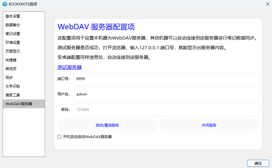Image resolution: width=272 pixels, height=168 pixels.
Task: Select 其他项 in the sidebar
Action: coord(24,69)
